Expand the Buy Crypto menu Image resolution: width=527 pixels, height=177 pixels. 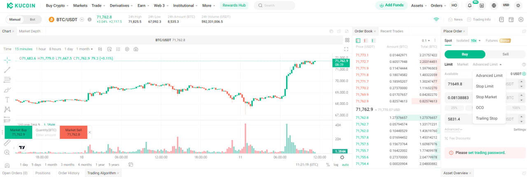pos(57,6)
